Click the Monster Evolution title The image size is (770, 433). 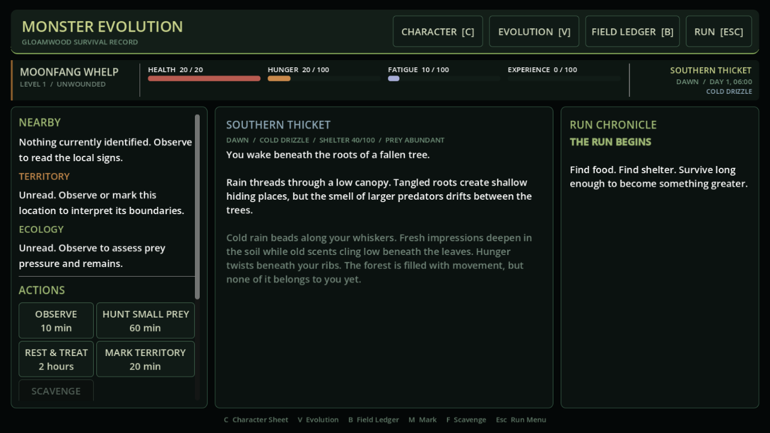(102, 26)
